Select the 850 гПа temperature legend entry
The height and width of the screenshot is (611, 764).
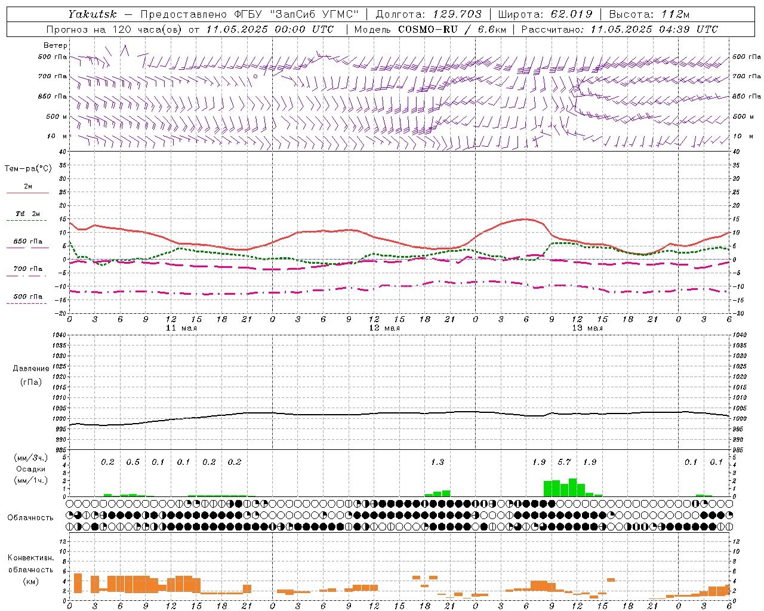pos(28,242)
